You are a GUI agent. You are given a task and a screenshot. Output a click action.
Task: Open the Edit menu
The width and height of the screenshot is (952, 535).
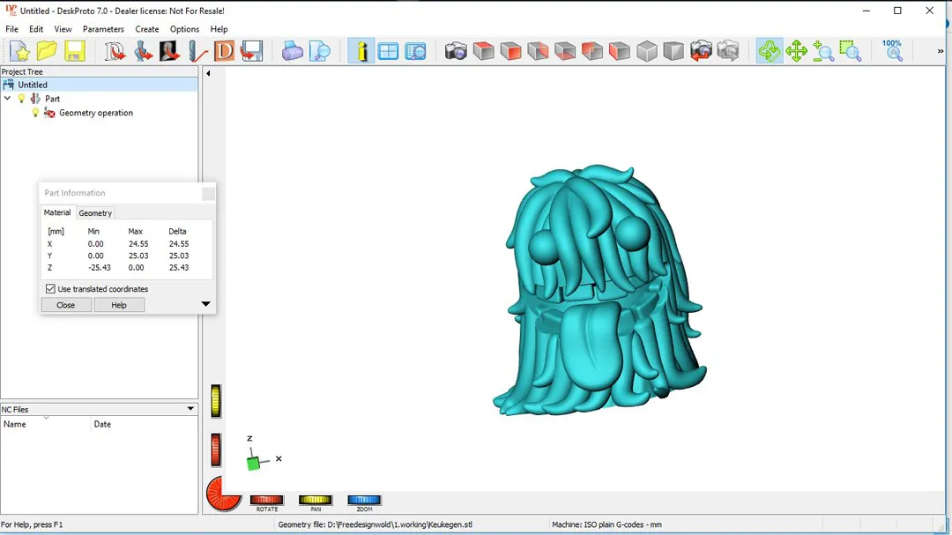36,29
